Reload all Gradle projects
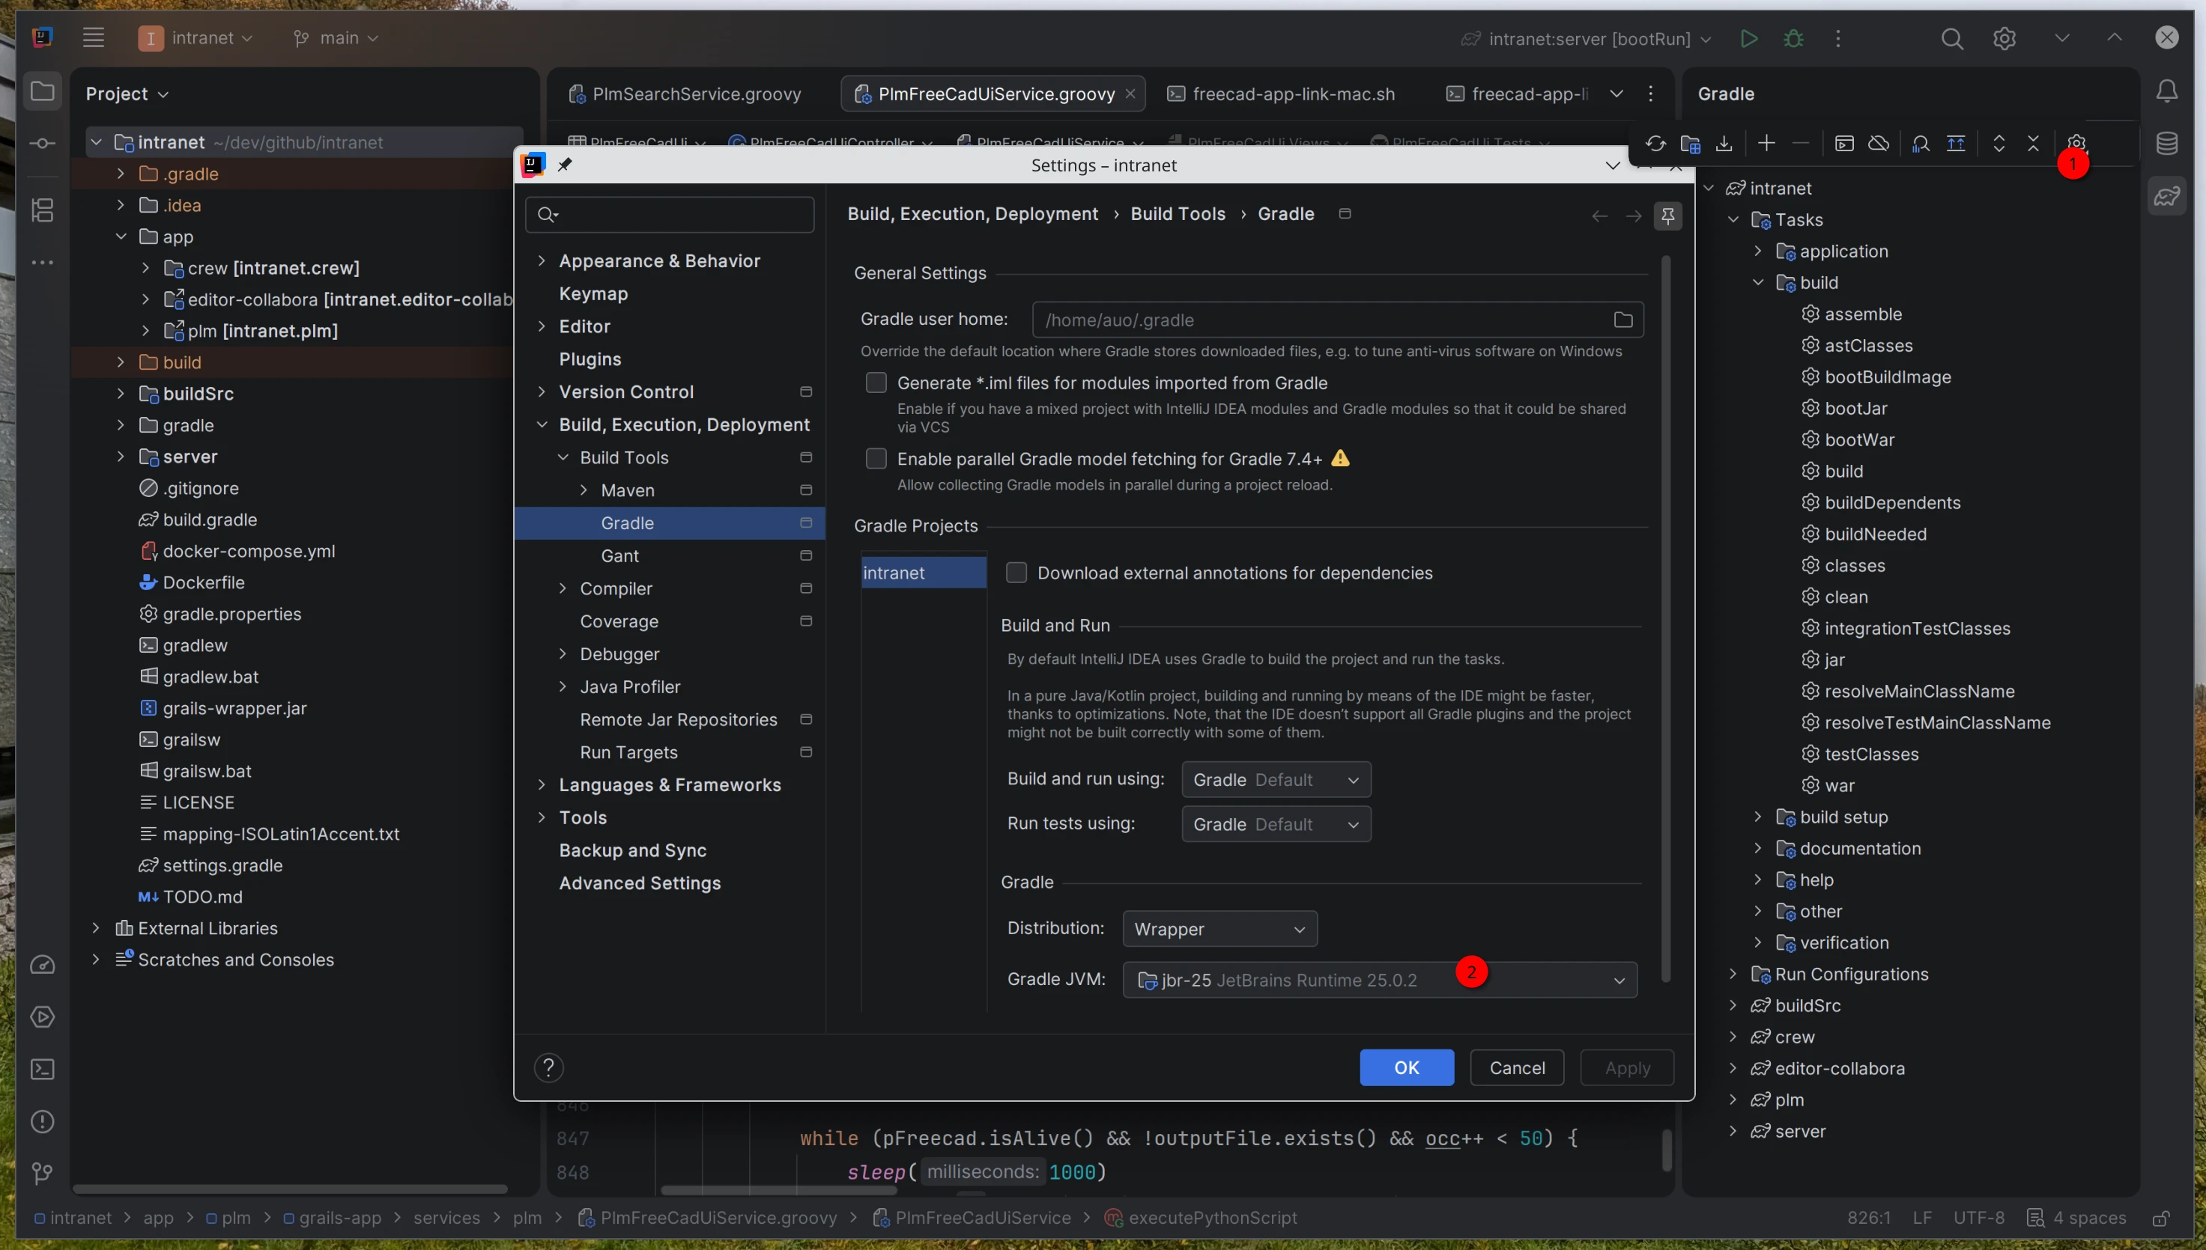The image size is (2206, 1250). pyautogui.click(x=1655, y=144)
